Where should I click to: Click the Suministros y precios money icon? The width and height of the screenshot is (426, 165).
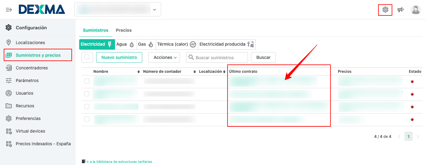(9, 55)
